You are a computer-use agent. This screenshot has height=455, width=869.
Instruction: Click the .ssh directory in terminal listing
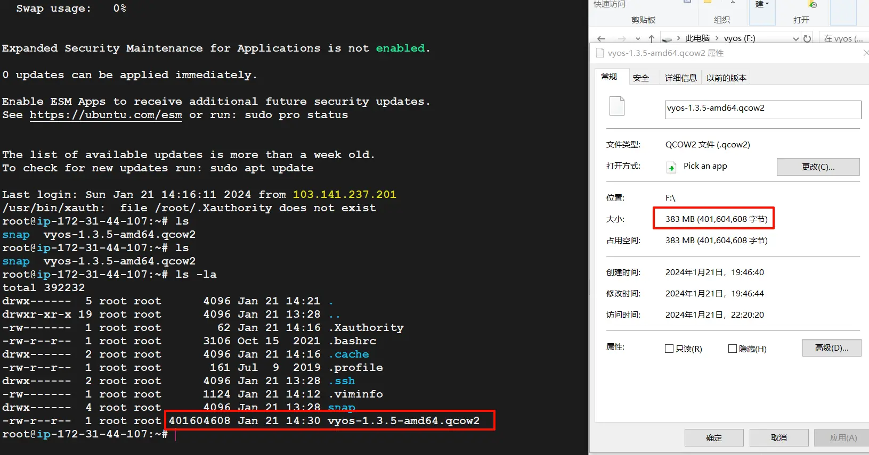[x=342, y=381]
